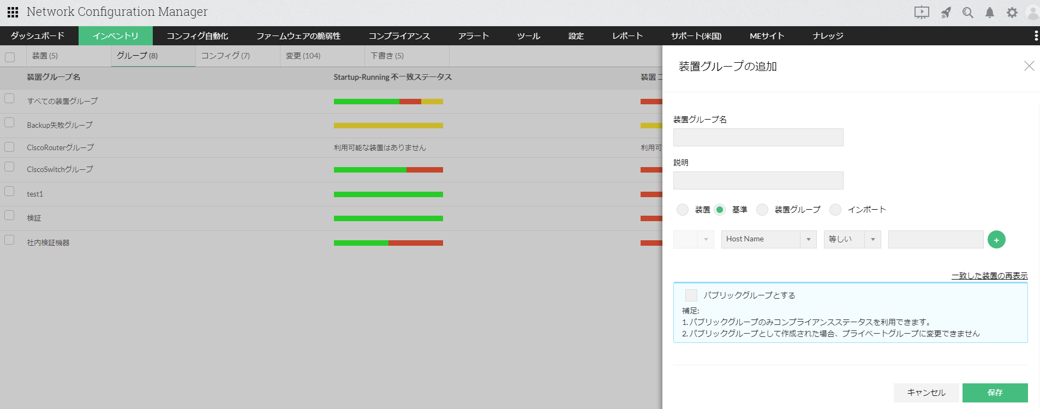Click the rocket quick-start icon
The height and width of the screenshot is (409, 1040).
point(946,13)
